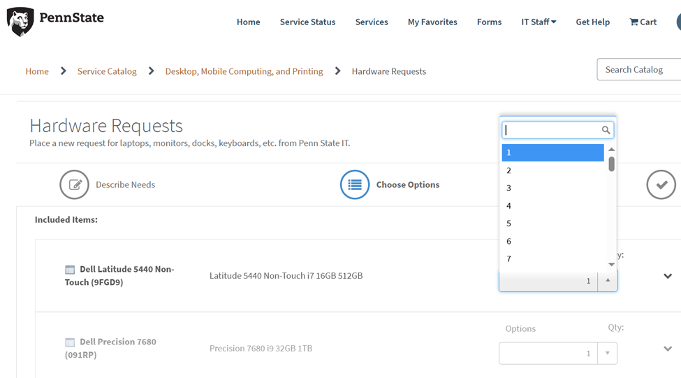Click the Describe Needs step label

125,184
